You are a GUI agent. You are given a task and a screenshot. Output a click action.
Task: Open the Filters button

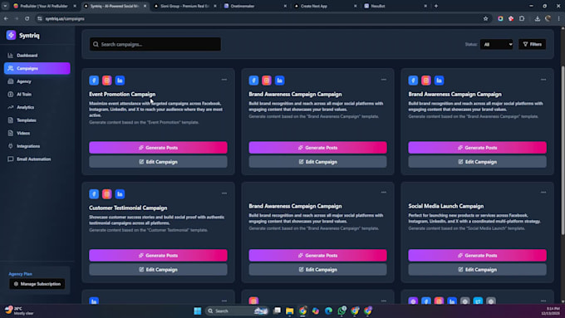click(533, 44)
